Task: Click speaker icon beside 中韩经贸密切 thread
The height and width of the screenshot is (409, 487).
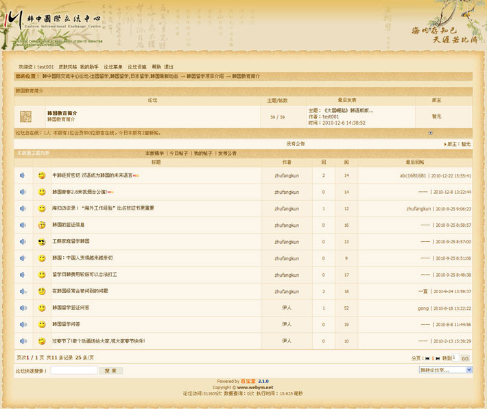Action: pyautogui.click(x=22, y=175)
